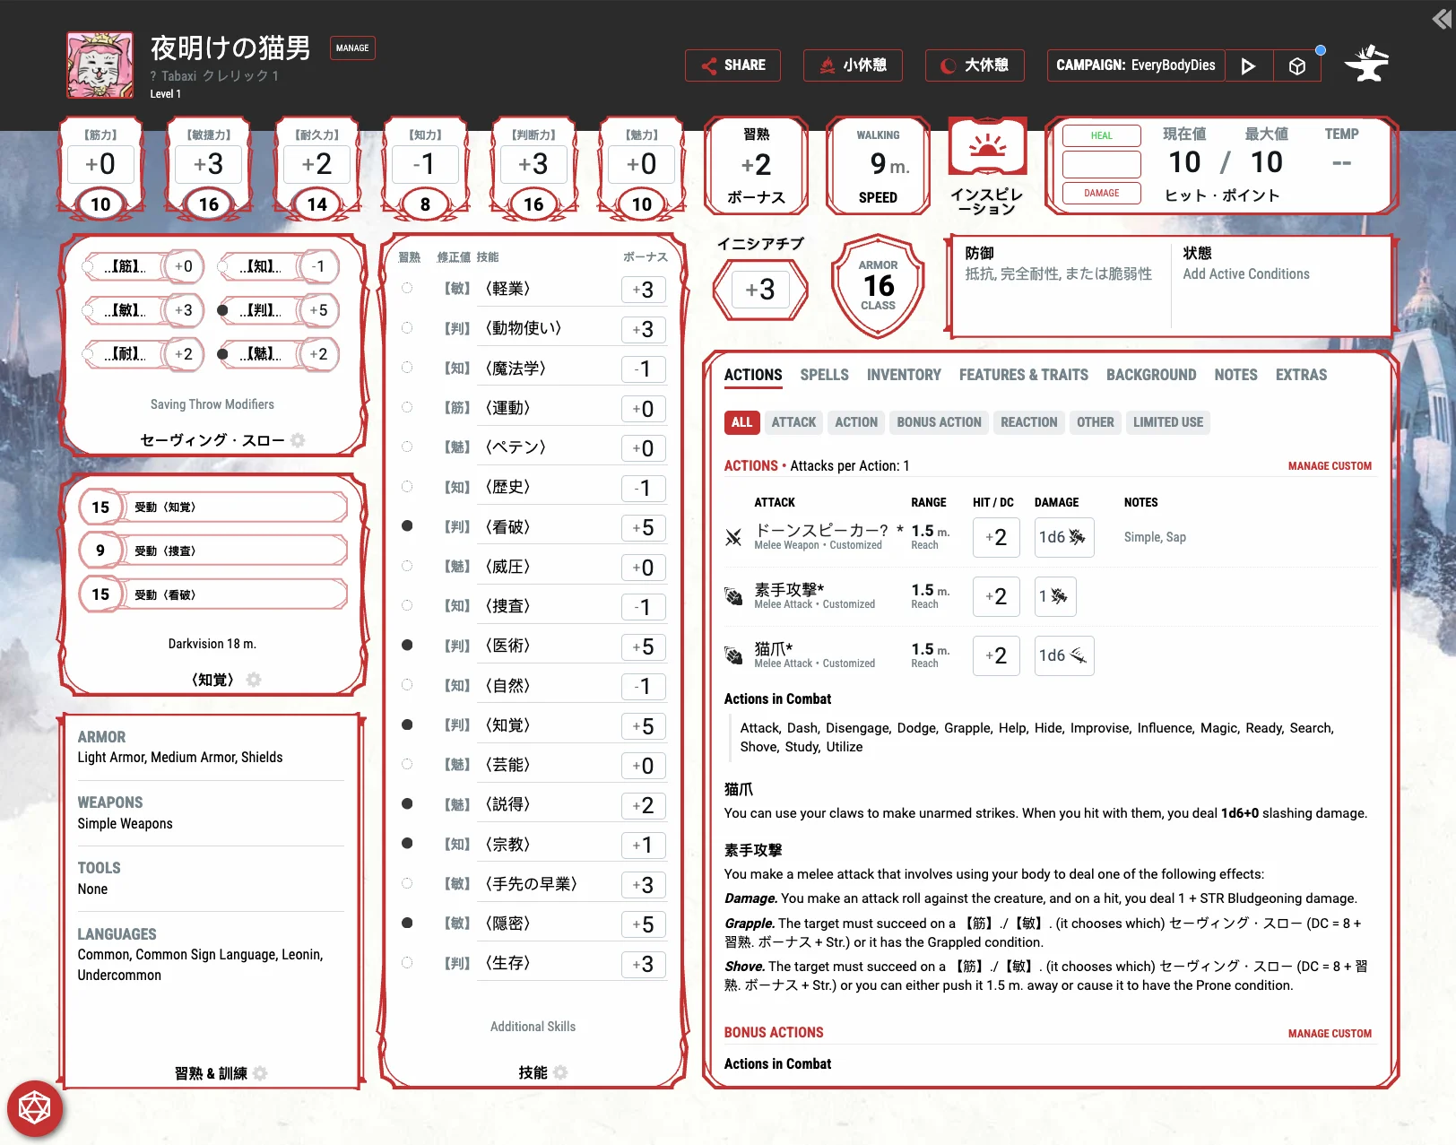The height and width of the screenshot is (1145, 1456).
Task: Switch to the SPELLS tab
Action: 824,375
